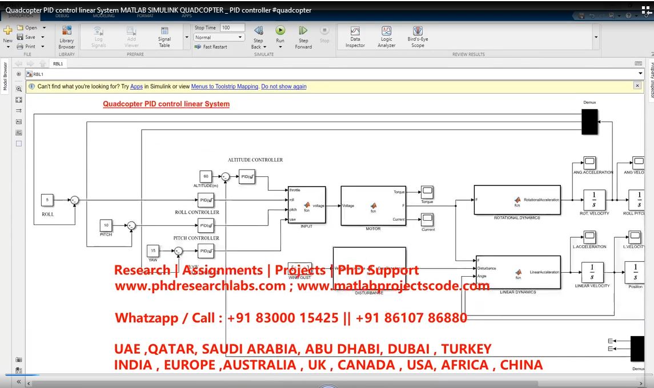Click the scroll left arrow on horizontal scrollbar

(29, 383)
